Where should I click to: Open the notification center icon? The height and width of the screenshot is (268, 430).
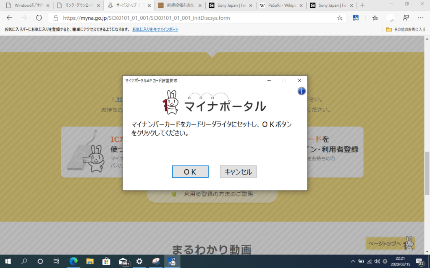pos(420,261)
